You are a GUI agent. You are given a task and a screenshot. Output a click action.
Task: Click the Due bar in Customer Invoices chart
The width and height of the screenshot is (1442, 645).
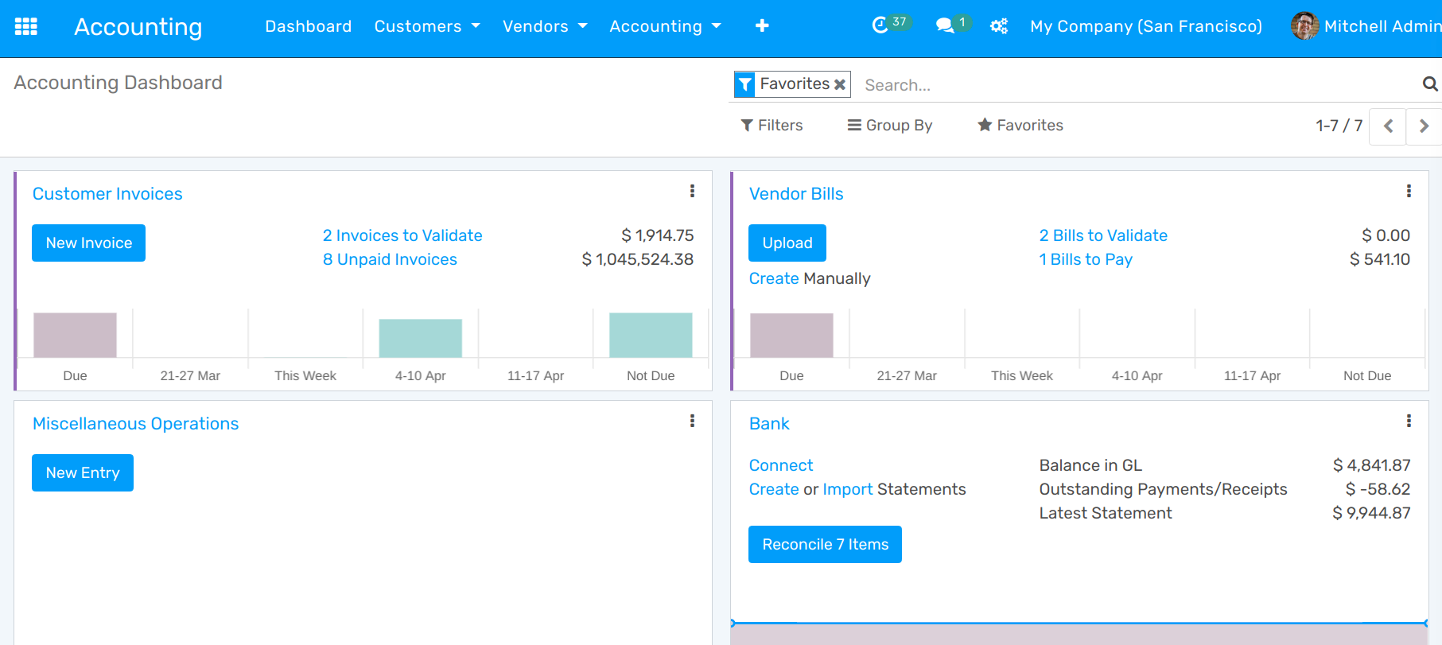point(75,335)
